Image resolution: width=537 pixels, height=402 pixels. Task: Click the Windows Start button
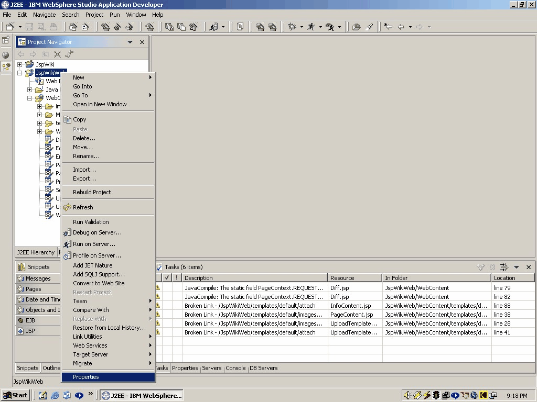tap(15, 395)
